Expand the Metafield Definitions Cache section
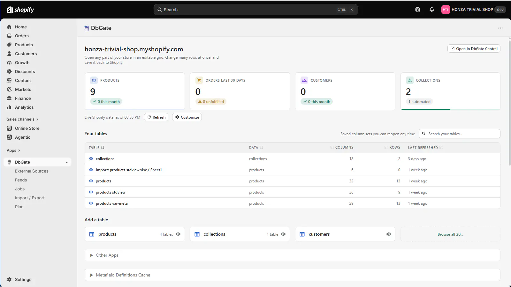This screenshot has height=287, width=511. tap(292, 275)
